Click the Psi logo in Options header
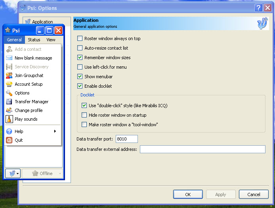 point(263,23)
